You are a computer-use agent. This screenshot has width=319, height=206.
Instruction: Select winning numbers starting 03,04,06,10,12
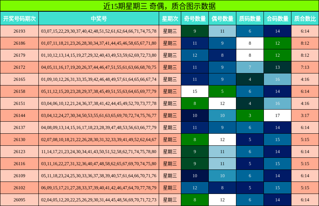tap(99, 103)
